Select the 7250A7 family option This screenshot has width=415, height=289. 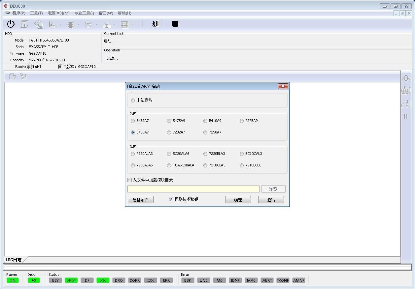point(205,132)
